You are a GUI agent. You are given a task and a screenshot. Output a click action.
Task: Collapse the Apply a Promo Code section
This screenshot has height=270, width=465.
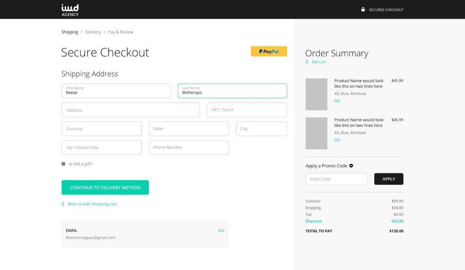click(x=351, y=165)
